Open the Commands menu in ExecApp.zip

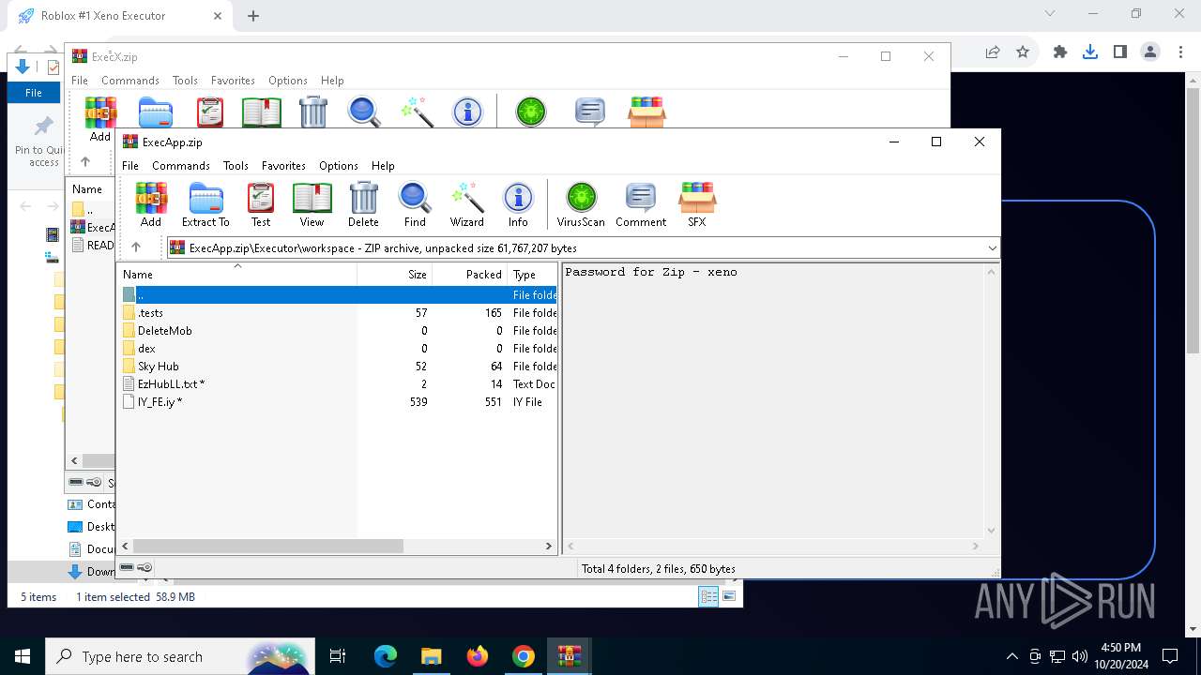pyautogui.click(x=181, y=165)
